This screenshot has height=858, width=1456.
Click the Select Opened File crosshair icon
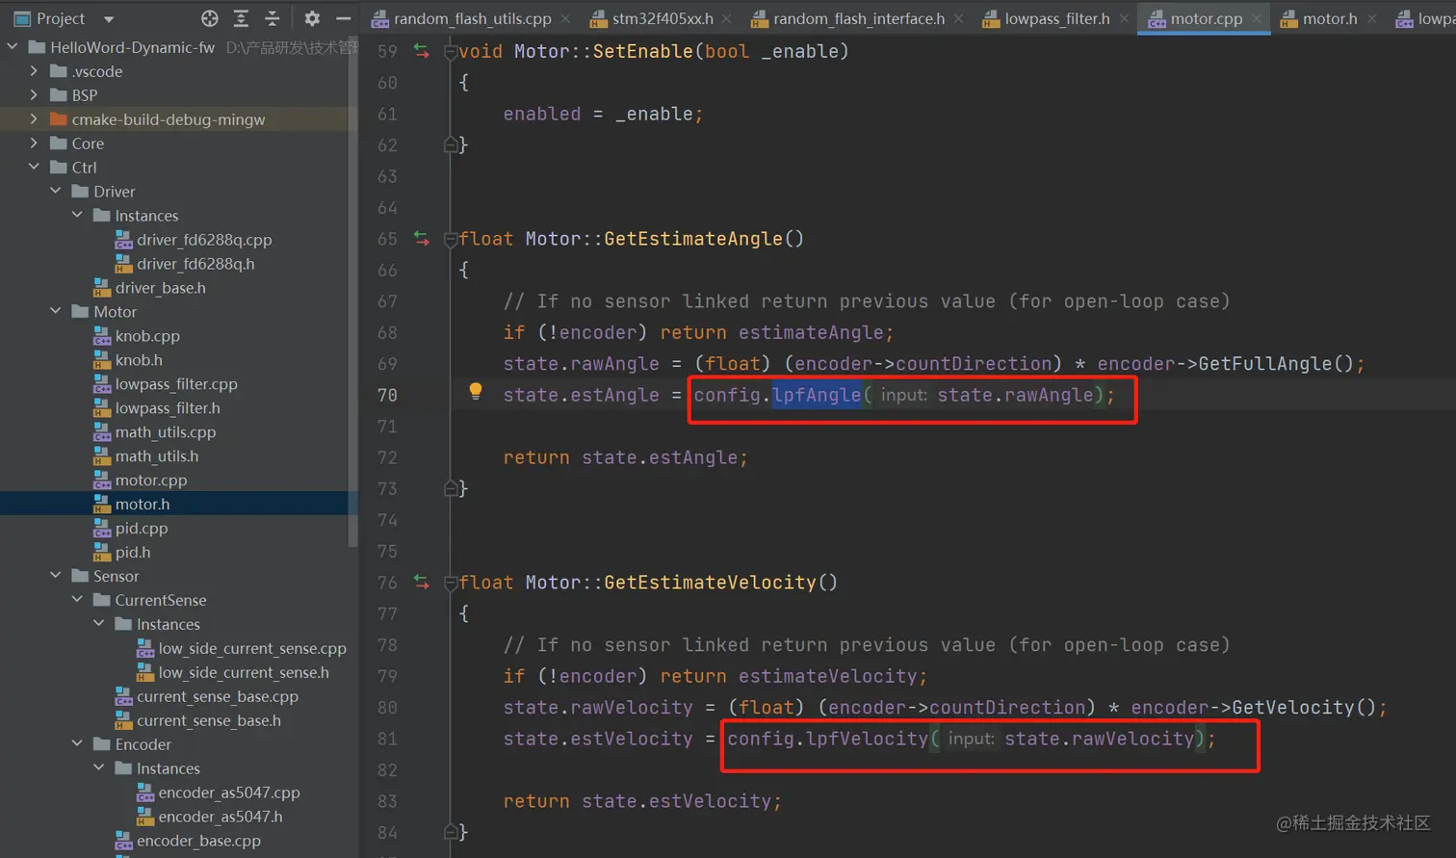pos(209,18)
